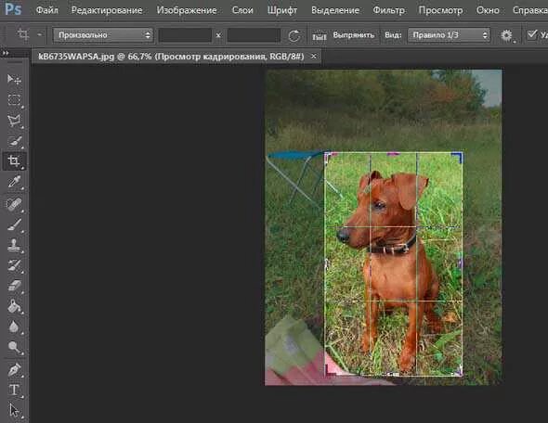Select the Rectangular Marquee tool
The height and width of the screenshot is (423, 548).
coord(14,100)
